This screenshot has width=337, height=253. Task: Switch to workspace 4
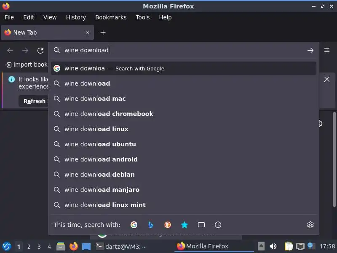point(49,247)
